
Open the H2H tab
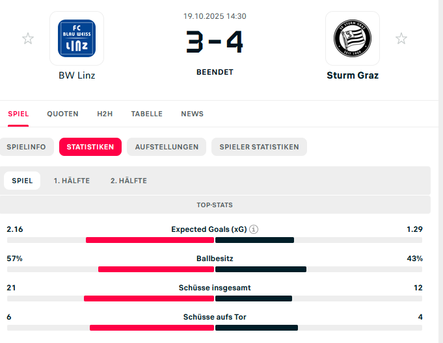pos(105,114)
